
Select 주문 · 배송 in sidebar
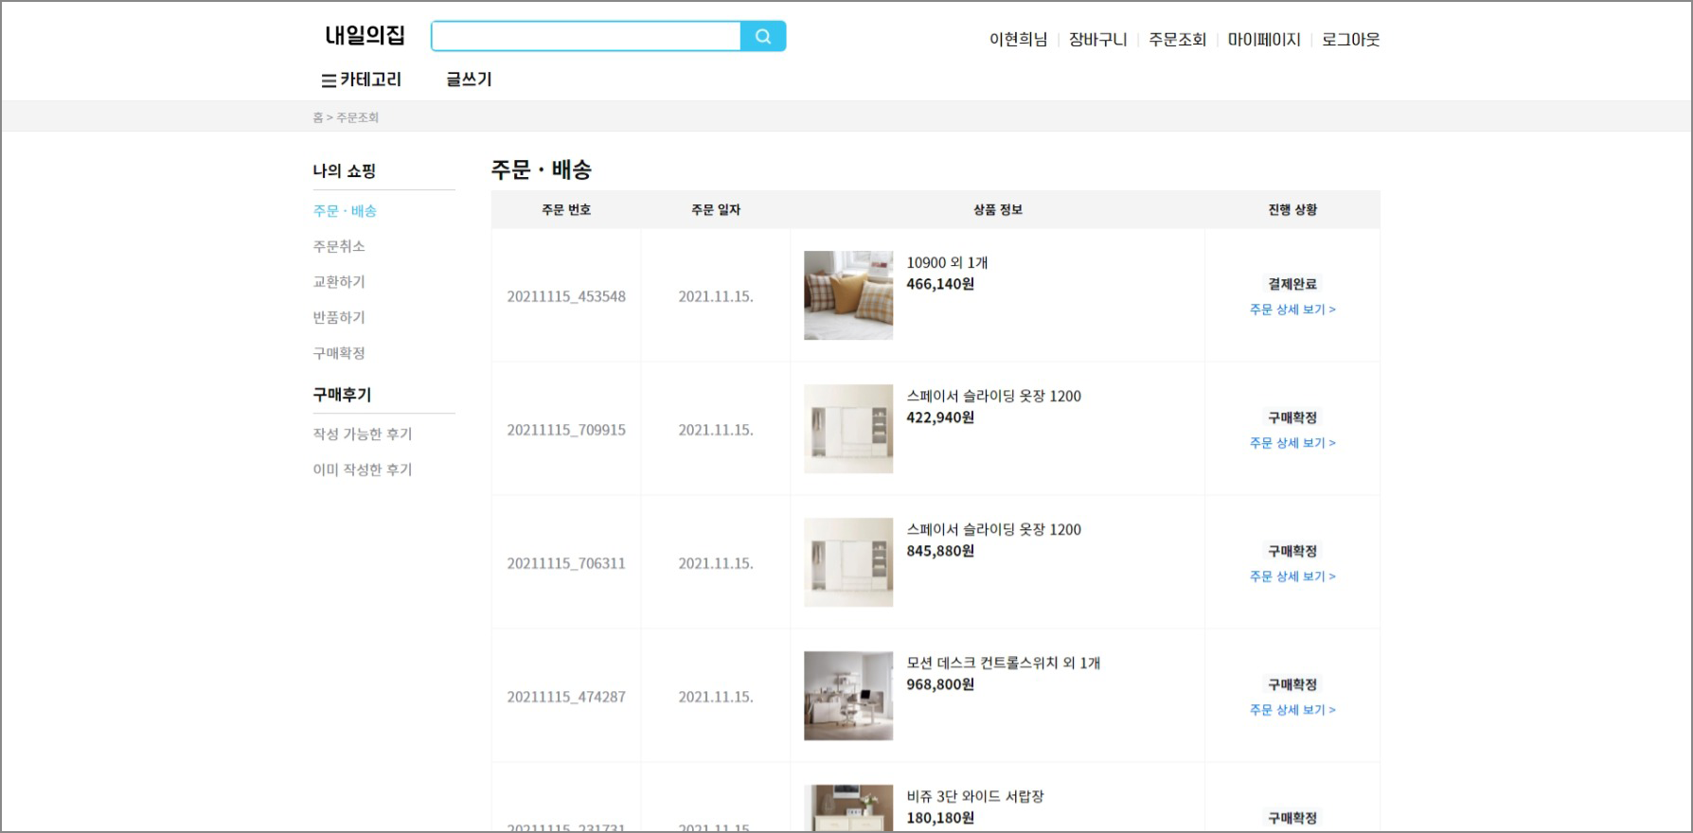[345, 211]
